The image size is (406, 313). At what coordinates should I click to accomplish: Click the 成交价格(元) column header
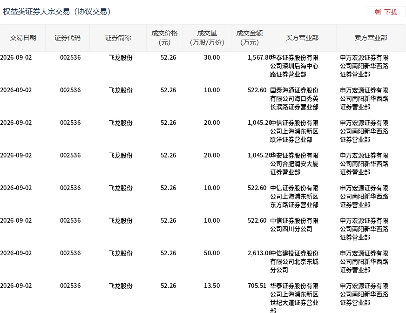(x=164, y=38)
